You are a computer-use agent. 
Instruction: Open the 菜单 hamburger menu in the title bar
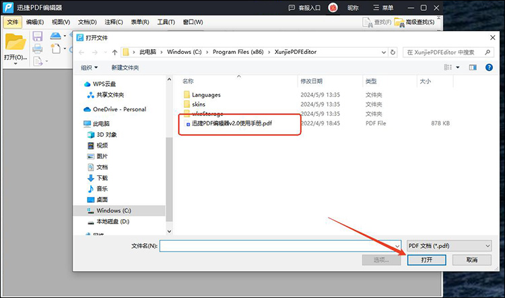click(x=383, y=7)
